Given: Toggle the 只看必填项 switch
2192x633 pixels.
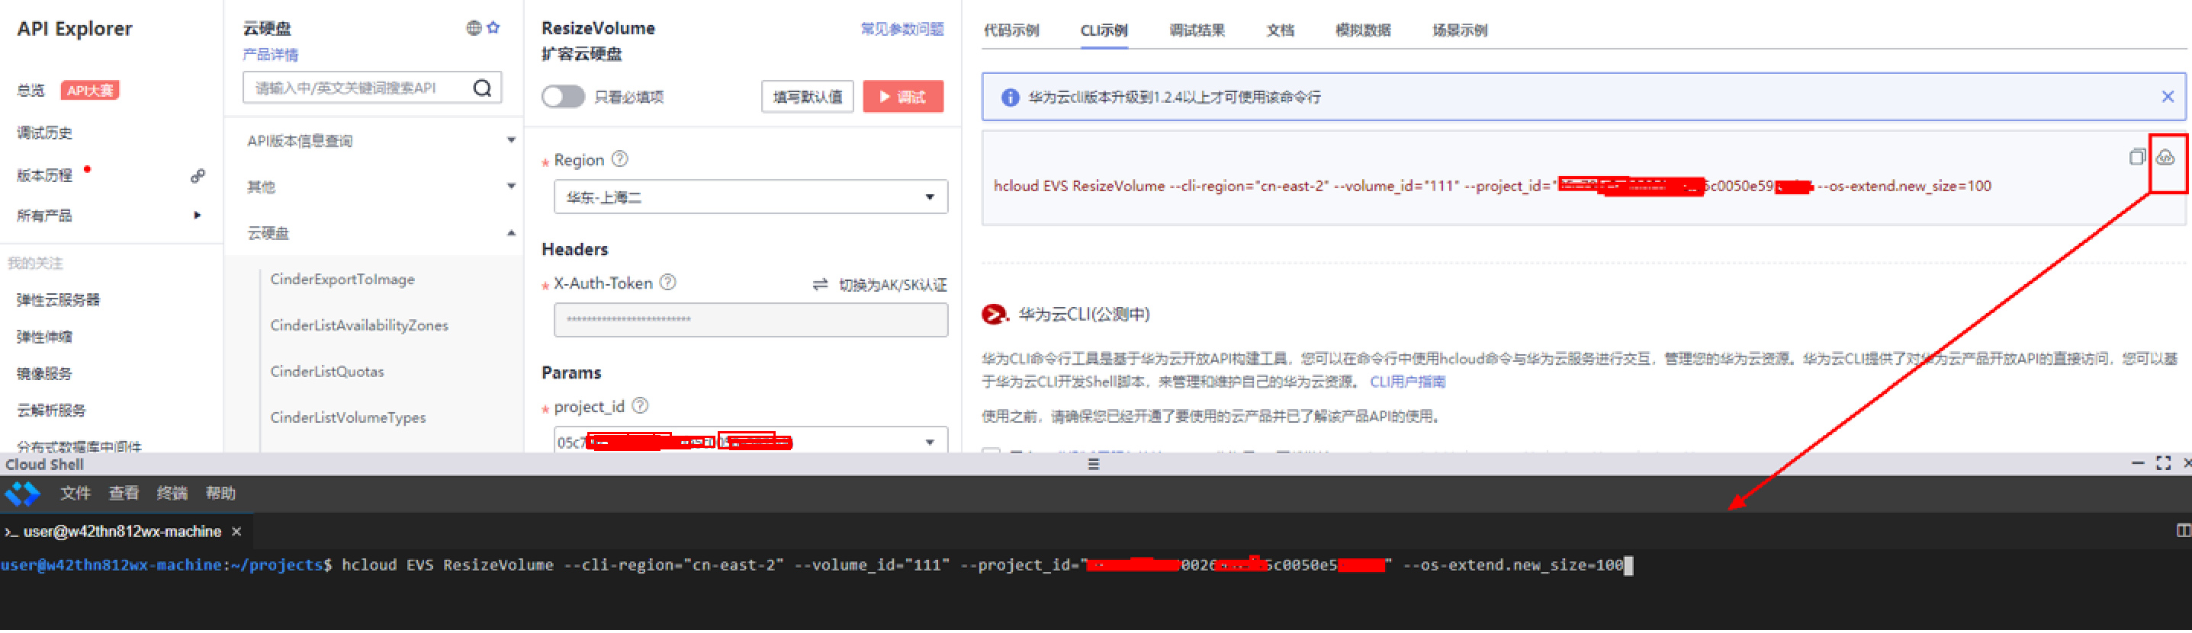Looking at the screenshot, I should 564,97.
